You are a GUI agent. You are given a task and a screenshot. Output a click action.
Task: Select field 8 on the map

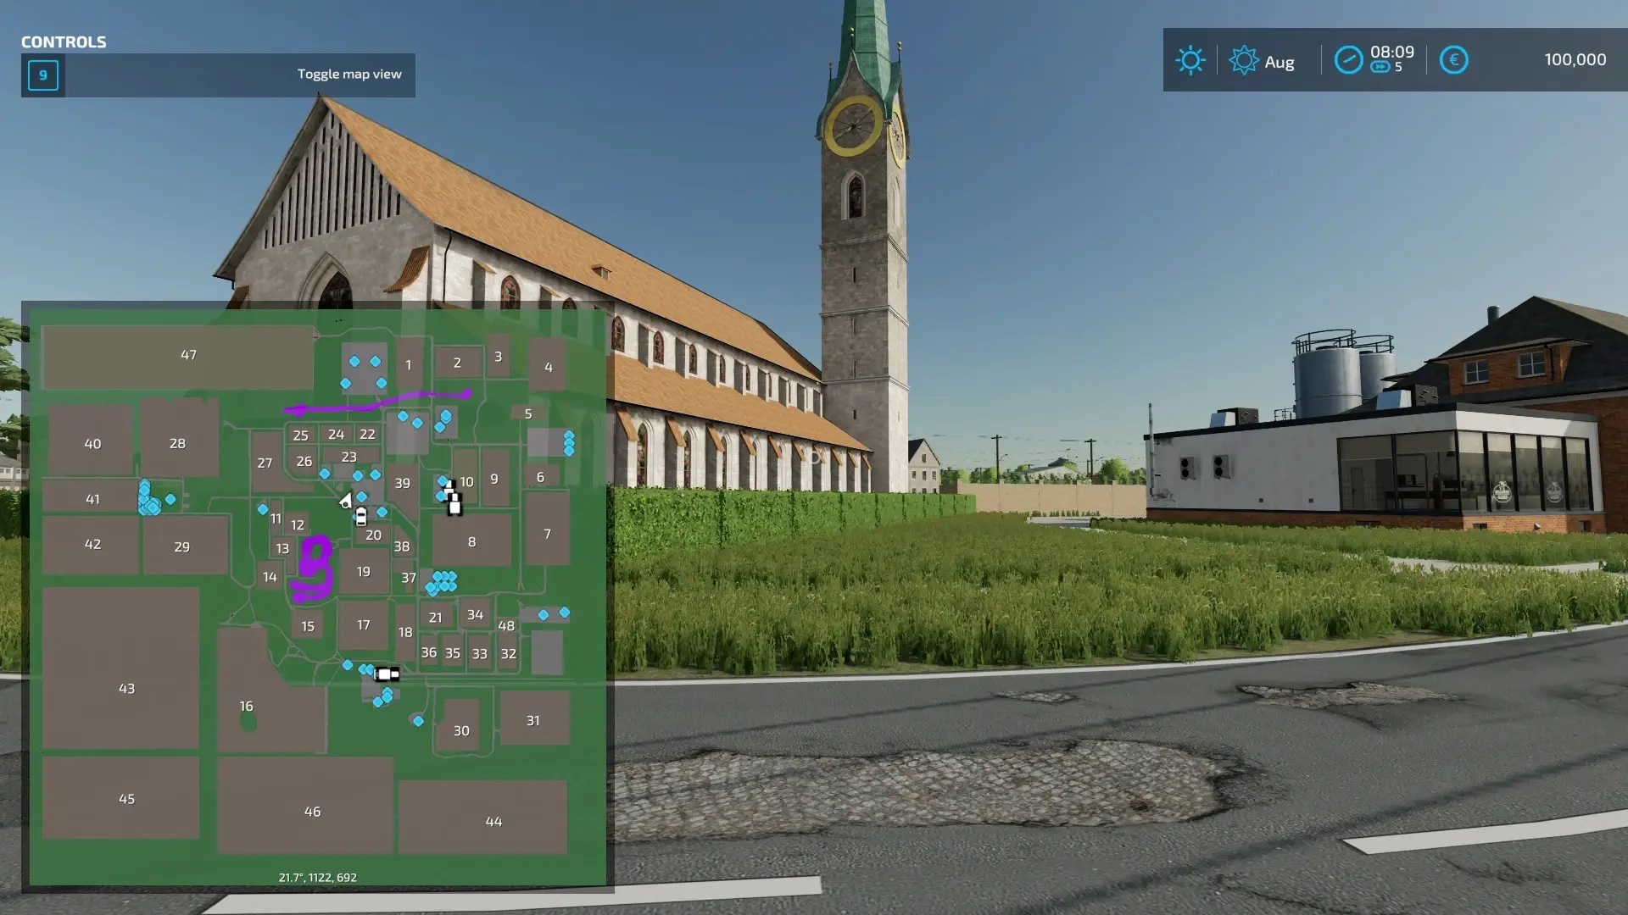click(471, 542)
